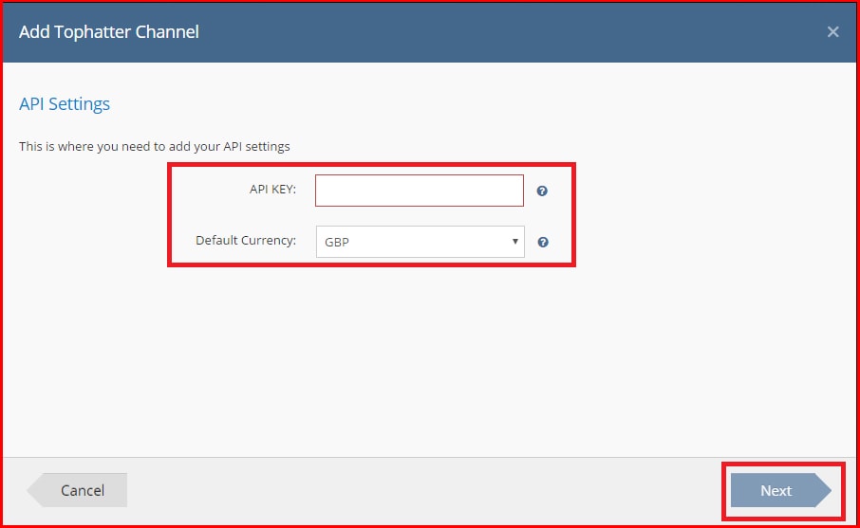860x528 pixels.
Task: Click the Cancel button
Action: coord(77,490)
